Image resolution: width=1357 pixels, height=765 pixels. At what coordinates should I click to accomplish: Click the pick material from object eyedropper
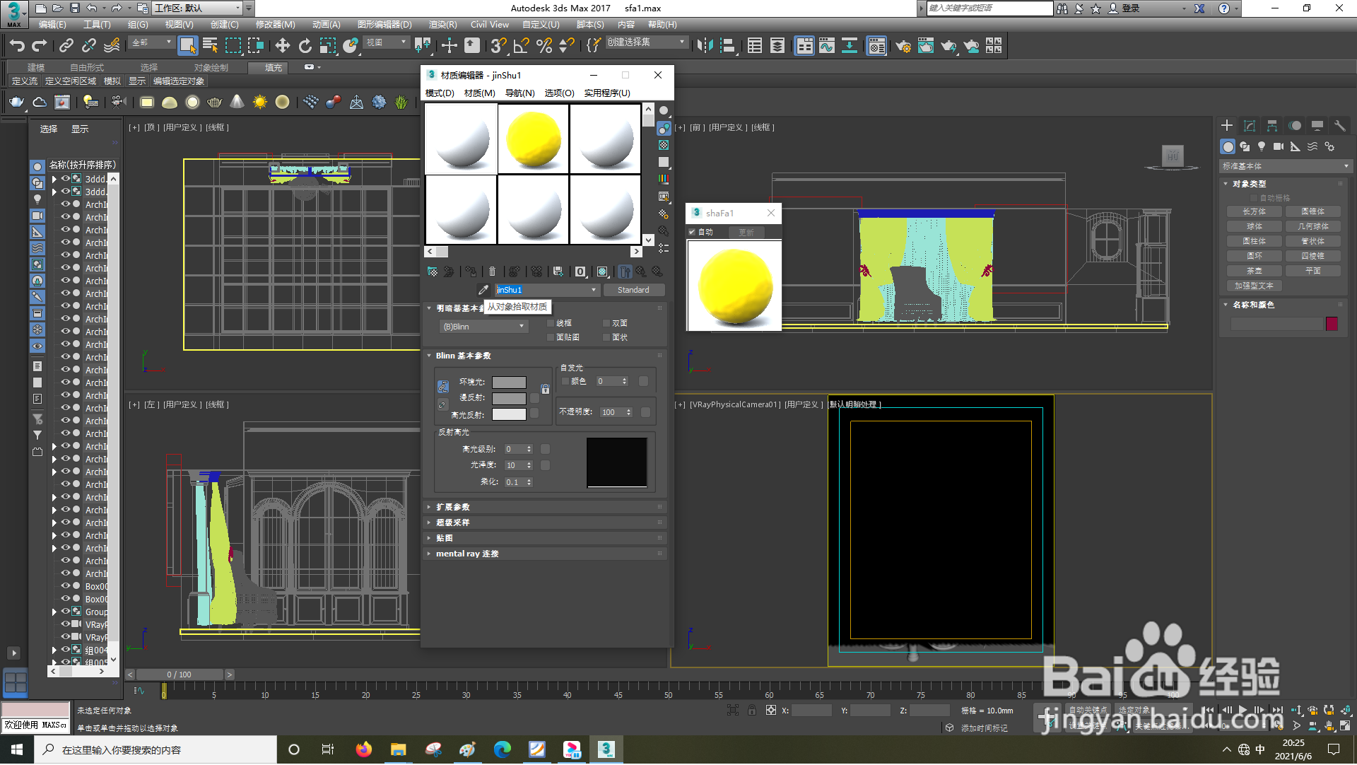point(483,291)
